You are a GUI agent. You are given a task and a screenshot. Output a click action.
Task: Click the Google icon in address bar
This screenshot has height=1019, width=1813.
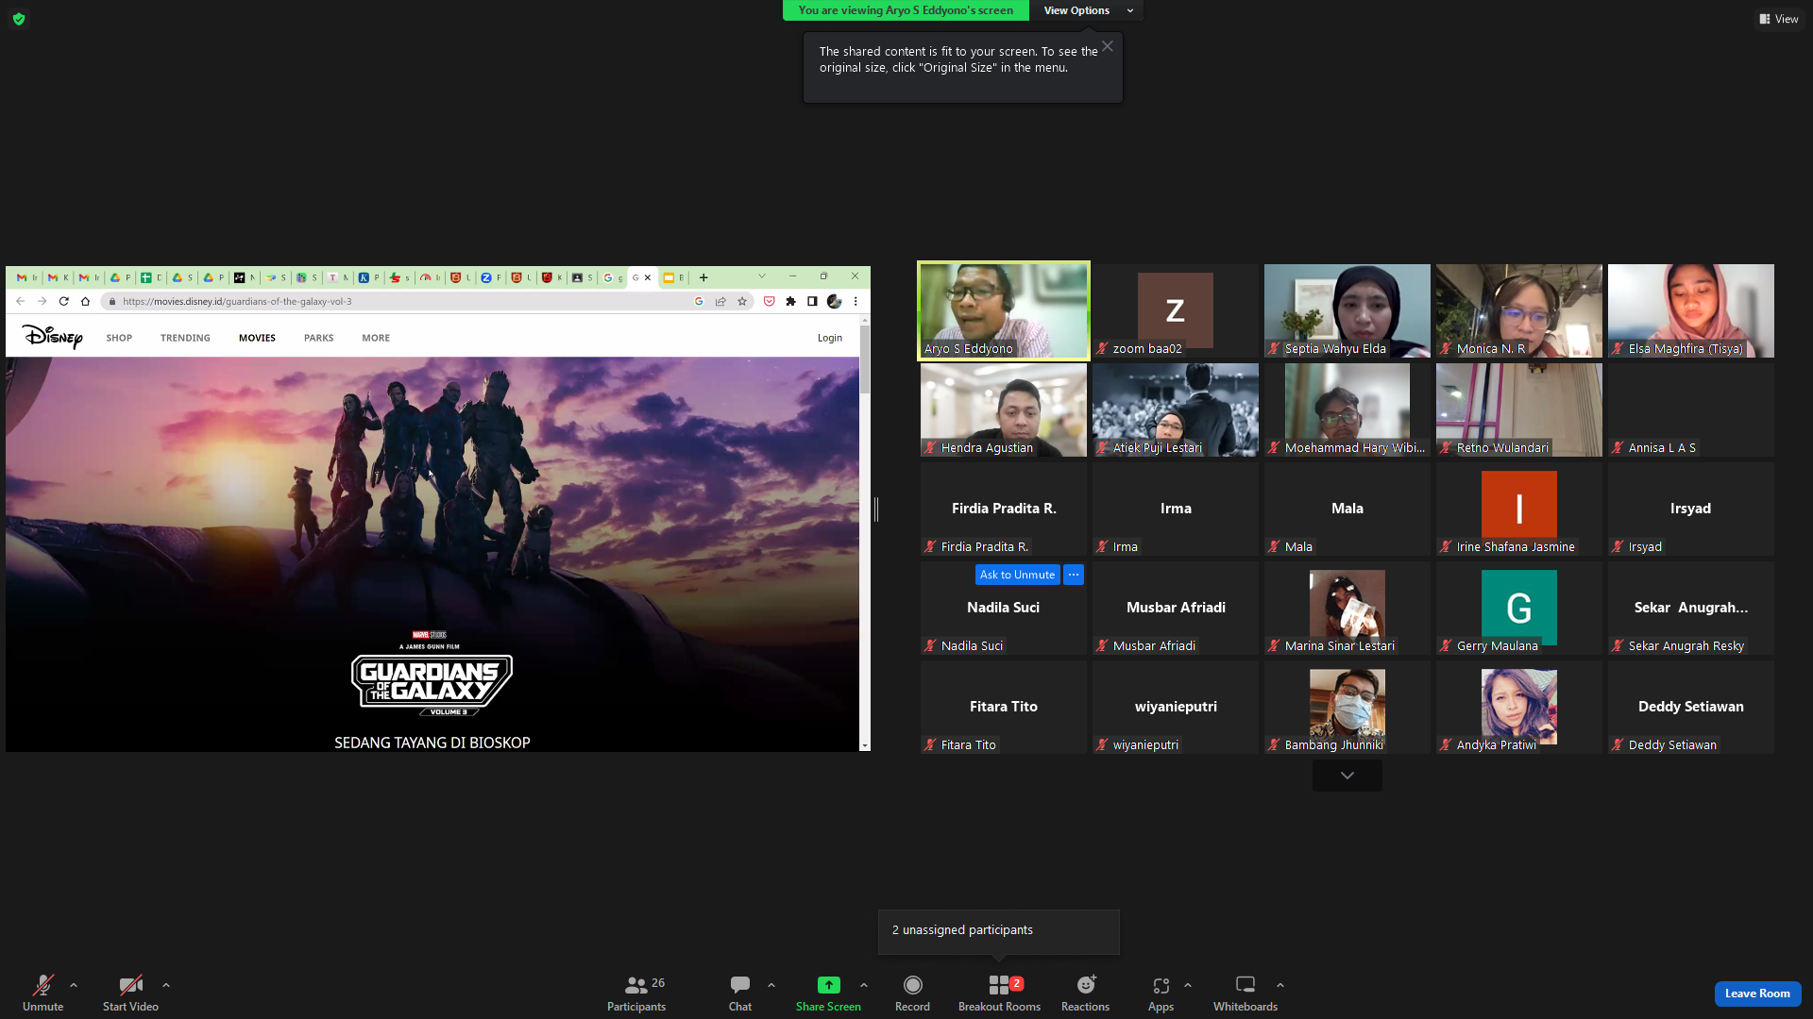(699, 301)
